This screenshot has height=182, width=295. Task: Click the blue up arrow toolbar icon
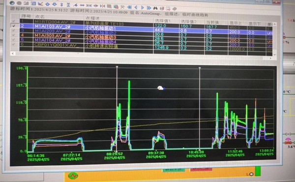point(48,4)
